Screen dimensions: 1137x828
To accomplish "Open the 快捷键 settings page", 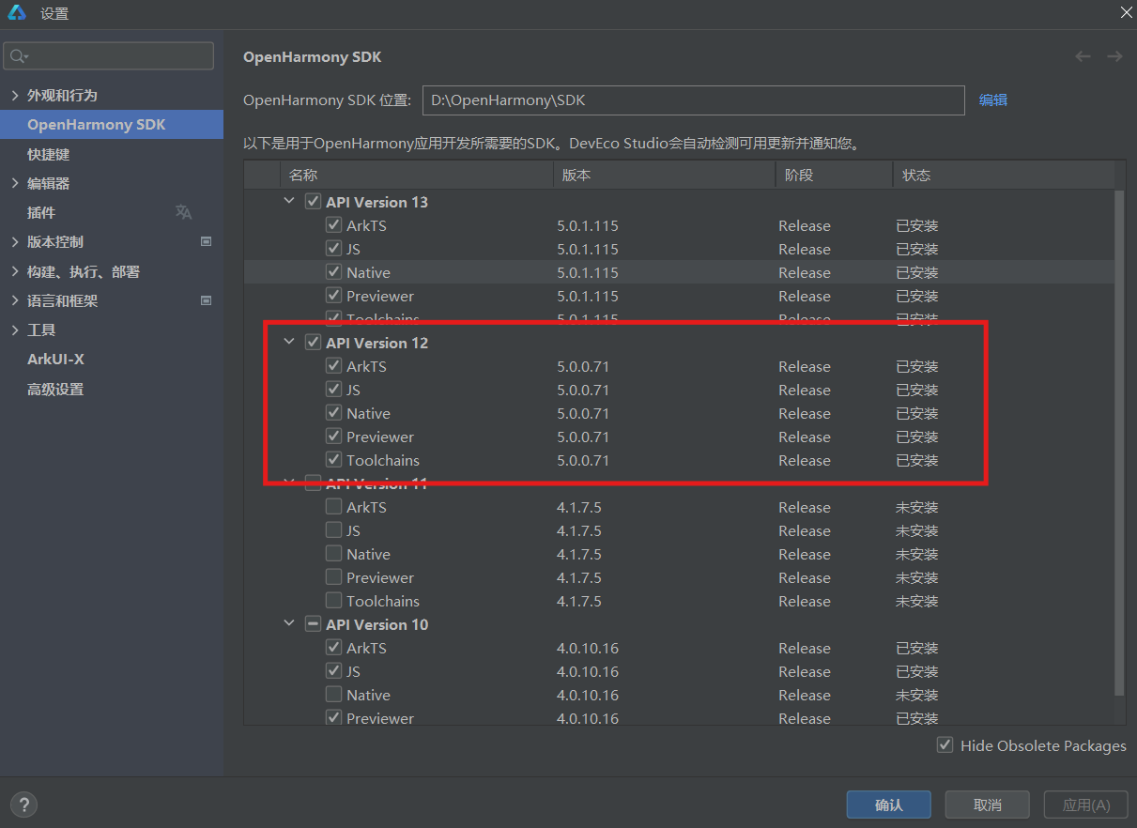I will (49, 154).
